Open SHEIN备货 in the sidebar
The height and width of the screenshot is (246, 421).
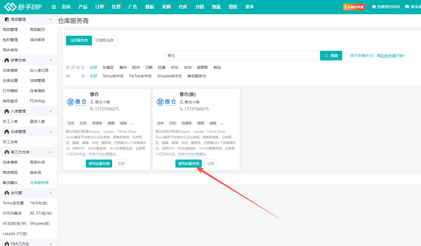click(x=12, y=213)
